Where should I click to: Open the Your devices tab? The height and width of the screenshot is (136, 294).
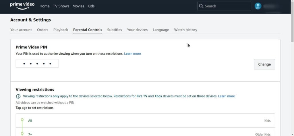click(137, 30)
